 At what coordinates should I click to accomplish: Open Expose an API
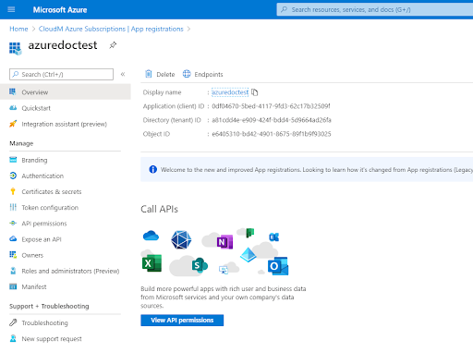(42, 239)
